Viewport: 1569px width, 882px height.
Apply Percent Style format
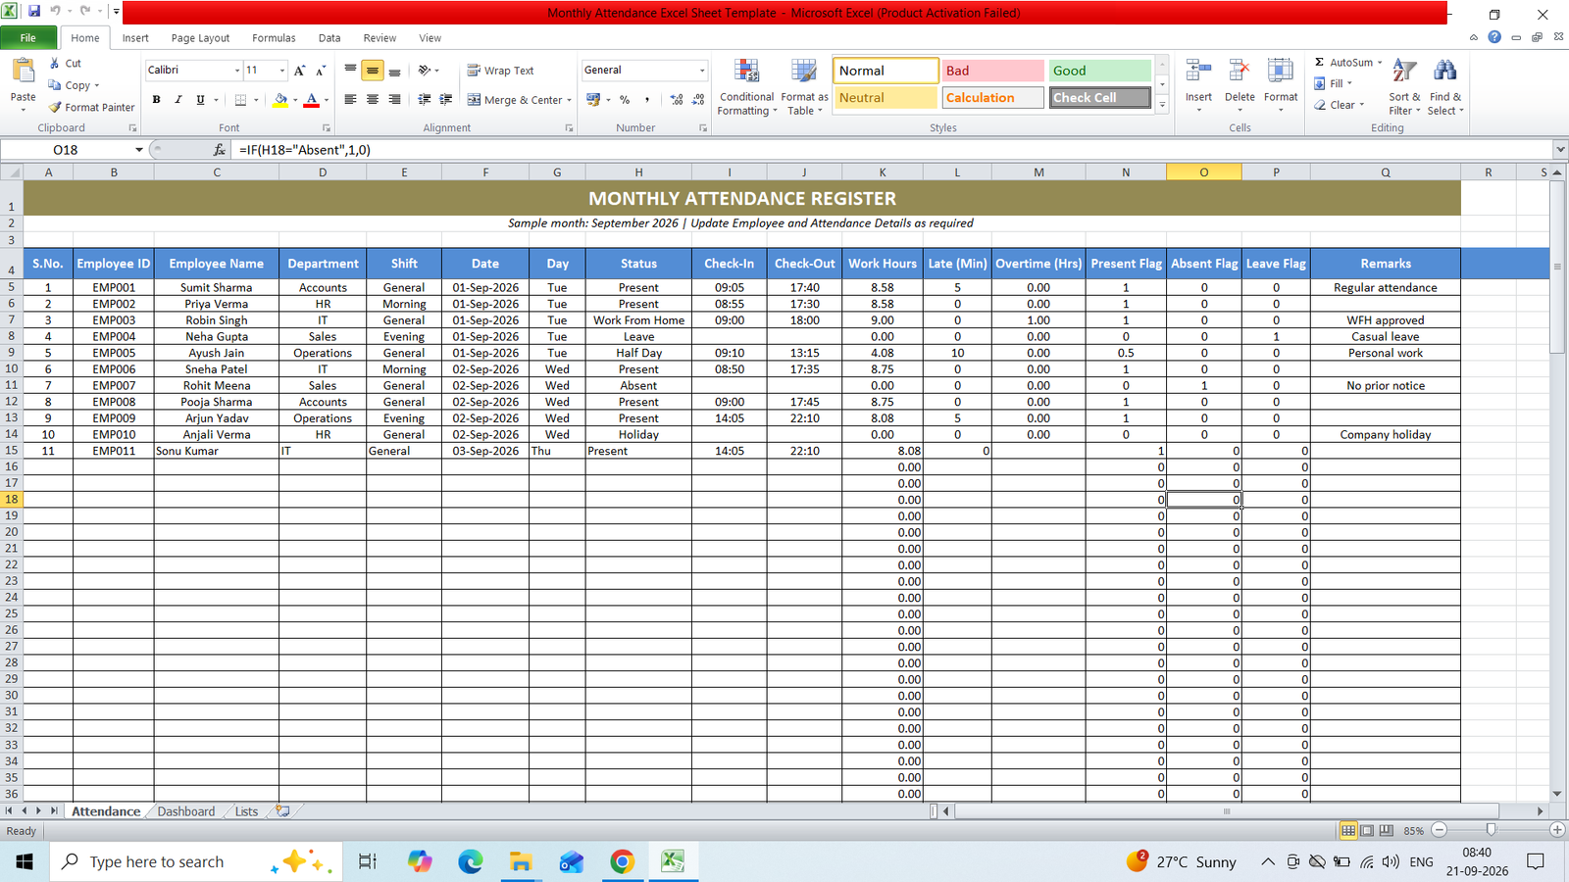coord(625,99)
